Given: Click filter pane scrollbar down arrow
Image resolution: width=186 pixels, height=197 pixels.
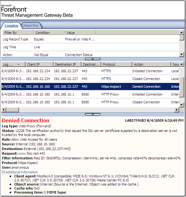Looking at the screenshot, I should pyautogui.click(x=181, y=54).
